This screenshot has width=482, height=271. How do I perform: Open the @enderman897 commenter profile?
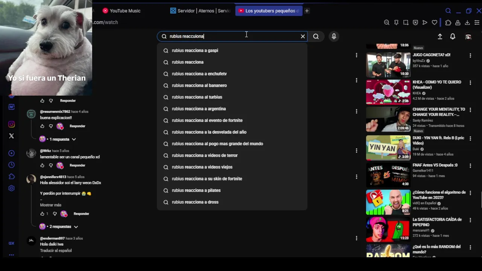tap(52, 238)
